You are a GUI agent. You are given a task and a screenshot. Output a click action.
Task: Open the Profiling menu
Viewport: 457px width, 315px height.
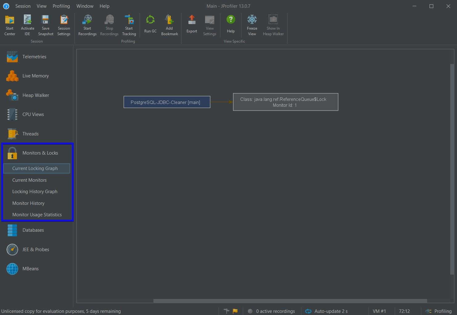tap(61, 6)
